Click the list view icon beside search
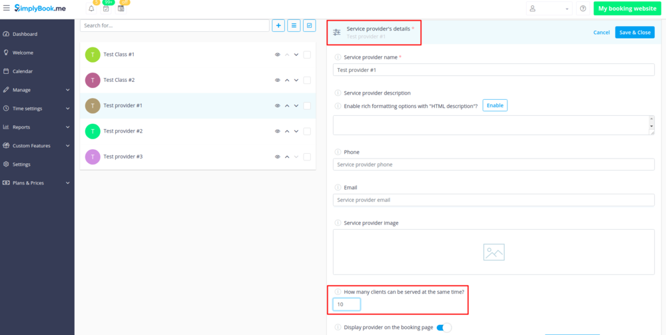Viewport: 666px width, 335px height. pos(294,25)
